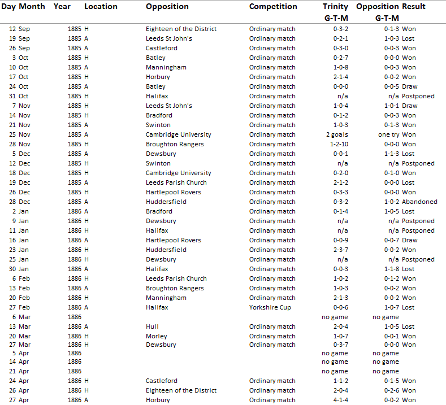The width and height of the screenshot is (446, 405).
Task: Select 'Huddersfield' in the 23 Jan row
Action: point(166,250)
